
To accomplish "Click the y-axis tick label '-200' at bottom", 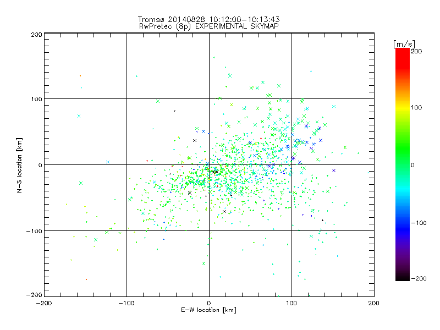I will [34, 295].
